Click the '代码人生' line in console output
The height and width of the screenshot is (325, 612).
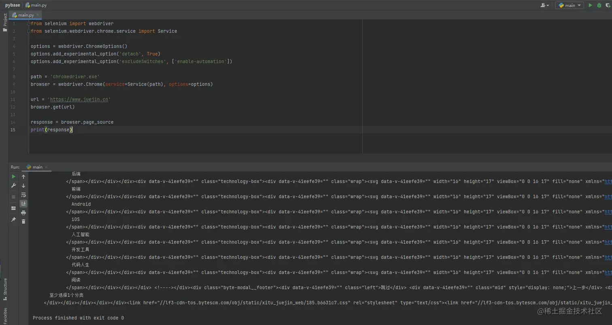[80, 265]
